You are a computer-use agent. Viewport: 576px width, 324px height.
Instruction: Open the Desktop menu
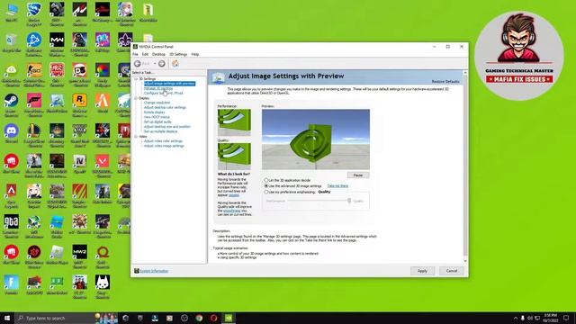158,54
